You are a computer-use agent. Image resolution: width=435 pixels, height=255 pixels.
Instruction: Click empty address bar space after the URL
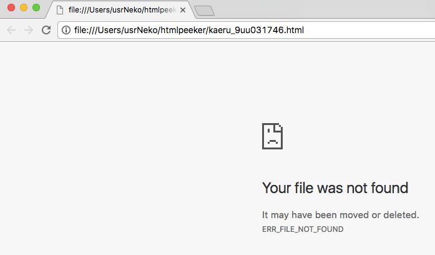(369, 30)
